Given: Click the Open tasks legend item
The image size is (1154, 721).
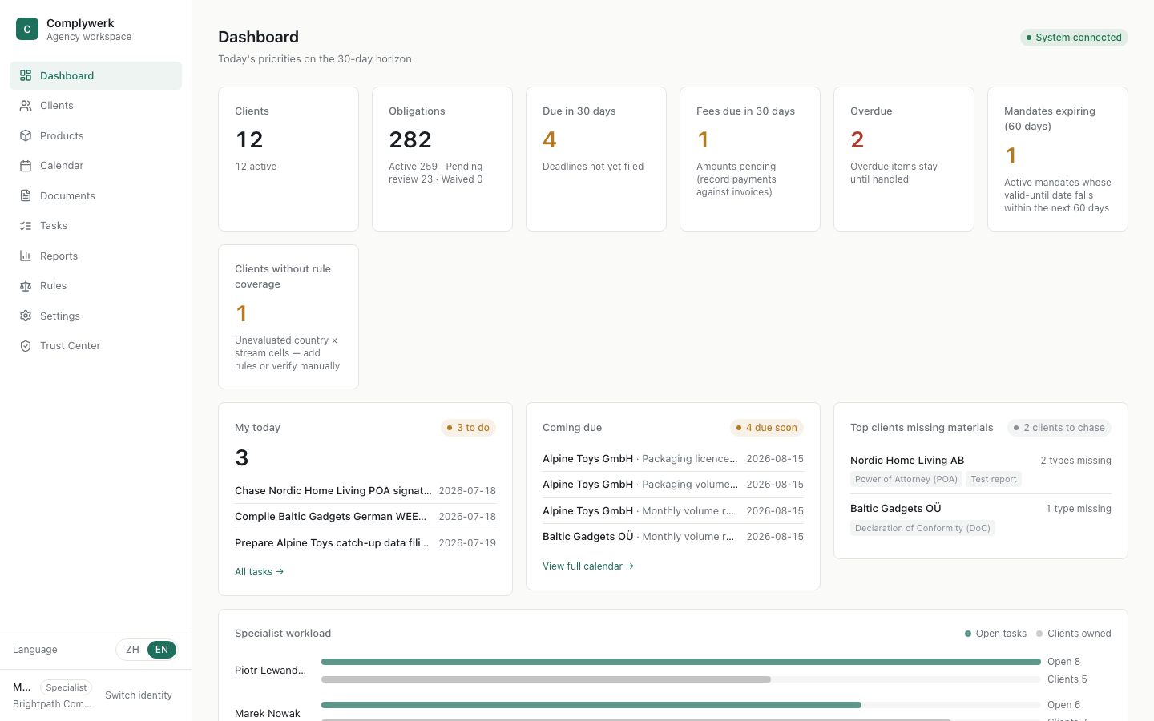Looking at the screenshot, I should click(x=995, y=634).
